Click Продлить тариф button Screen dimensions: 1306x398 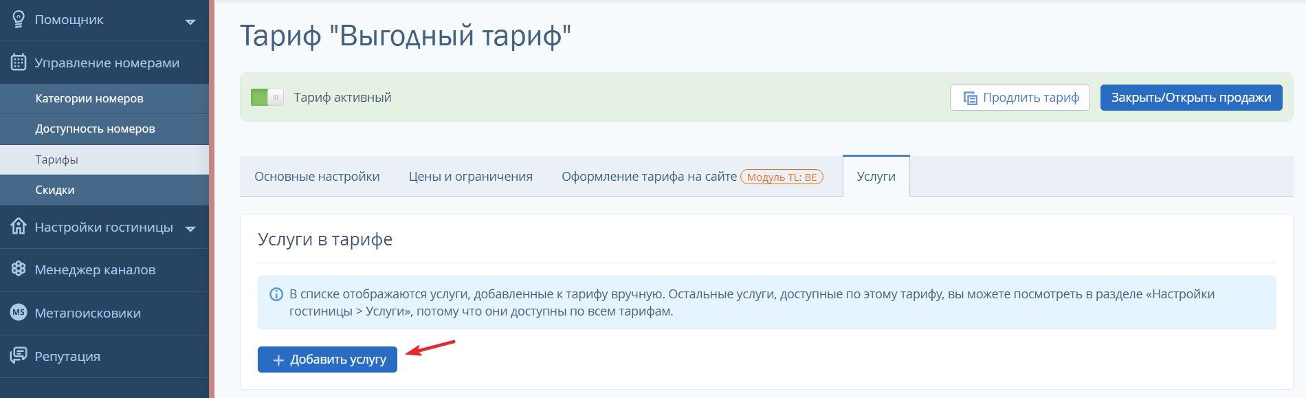click(1020, 98)
